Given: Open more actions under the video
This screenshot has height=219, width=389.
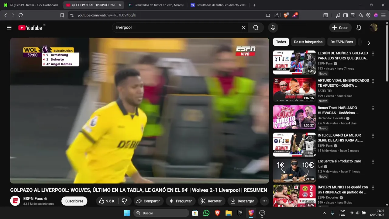Looking at the screenshot, I should [264, 201].
